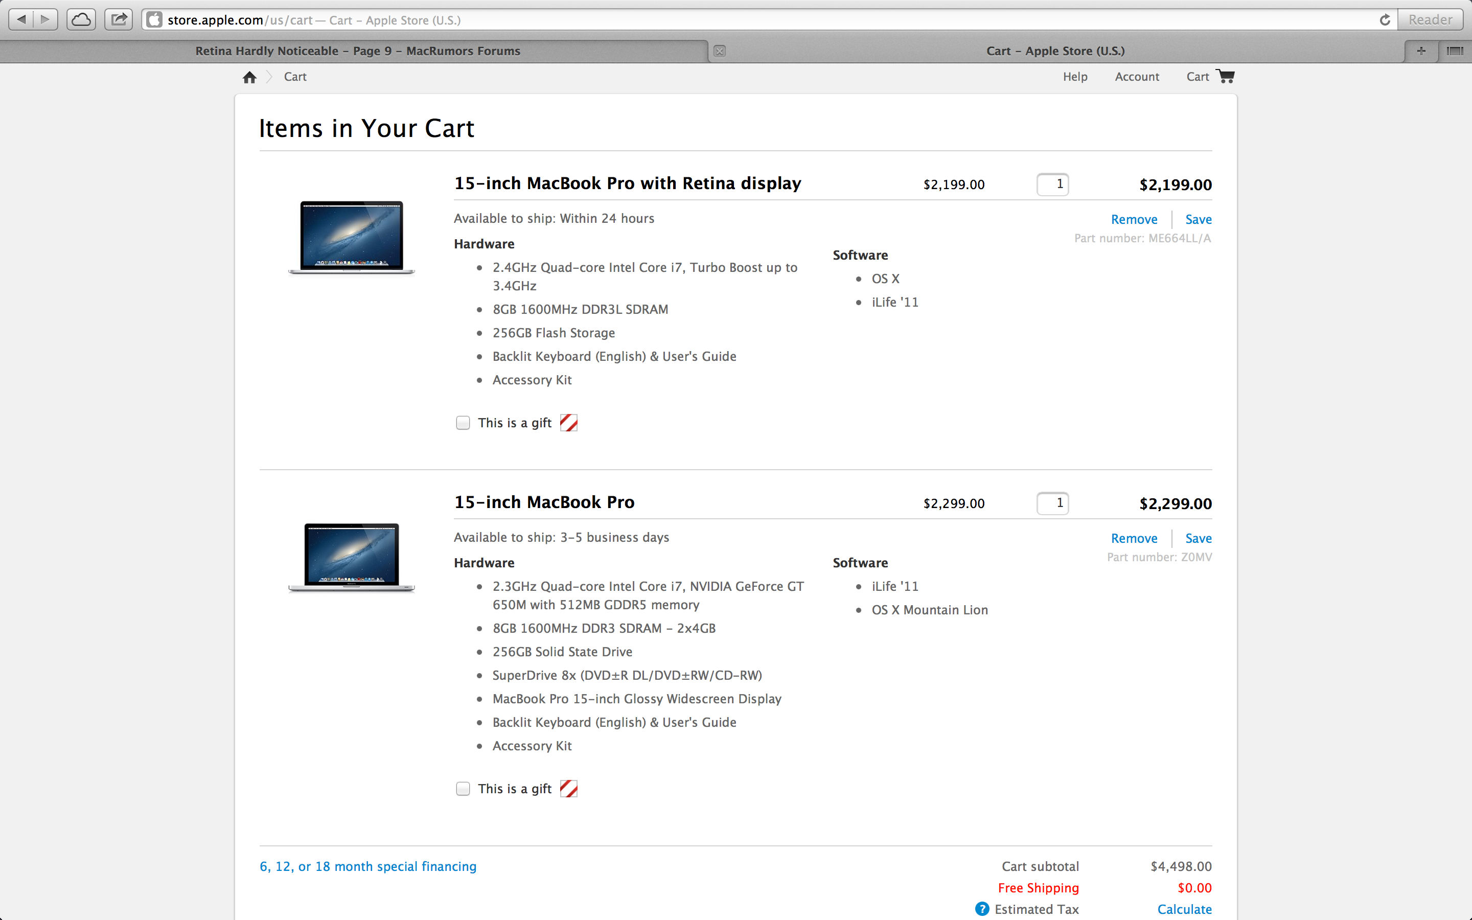Click 15-inch MacBook Pro product thumbnail

[352, 557]
